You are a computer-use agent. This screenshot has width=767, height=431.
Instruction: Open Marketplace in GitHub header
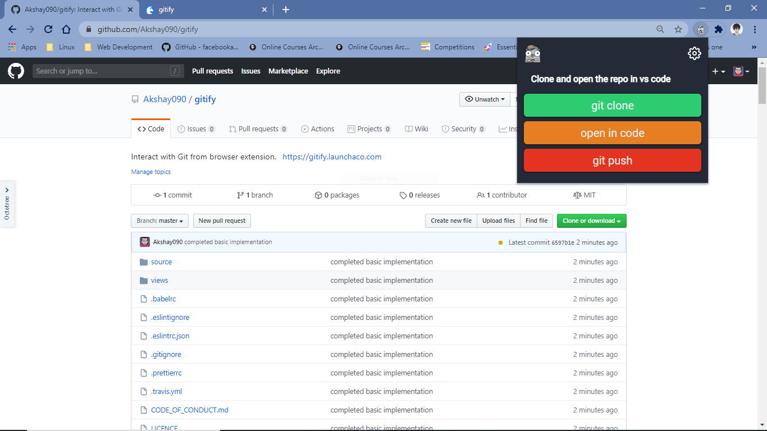pyautogui.click(x=288, y=71)
